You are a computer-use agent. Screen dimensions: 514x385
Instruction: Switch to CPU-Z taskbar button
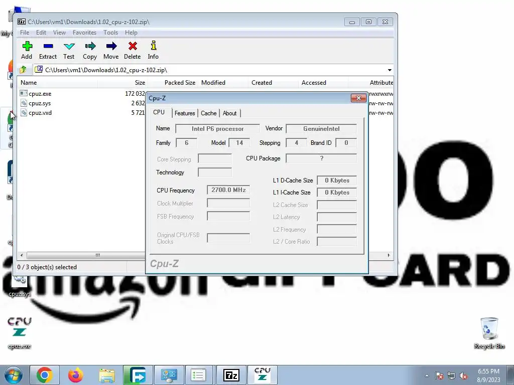point(262,375)
